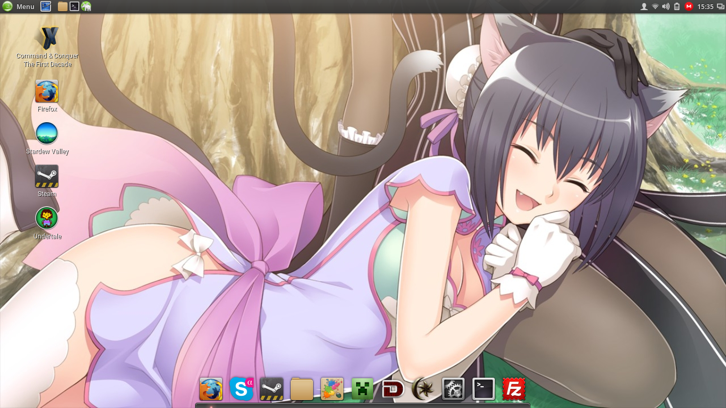Open the MEGA tray icon
726x408 pixels.
(x=689, y=6)
